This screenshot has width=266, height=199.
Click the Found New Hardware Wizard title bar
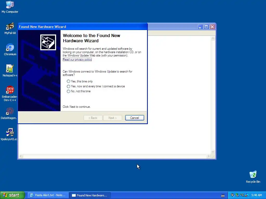point(83,27)
